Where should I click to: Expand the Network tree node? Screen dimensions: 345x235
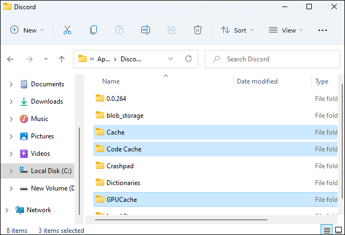coord(7,210)
